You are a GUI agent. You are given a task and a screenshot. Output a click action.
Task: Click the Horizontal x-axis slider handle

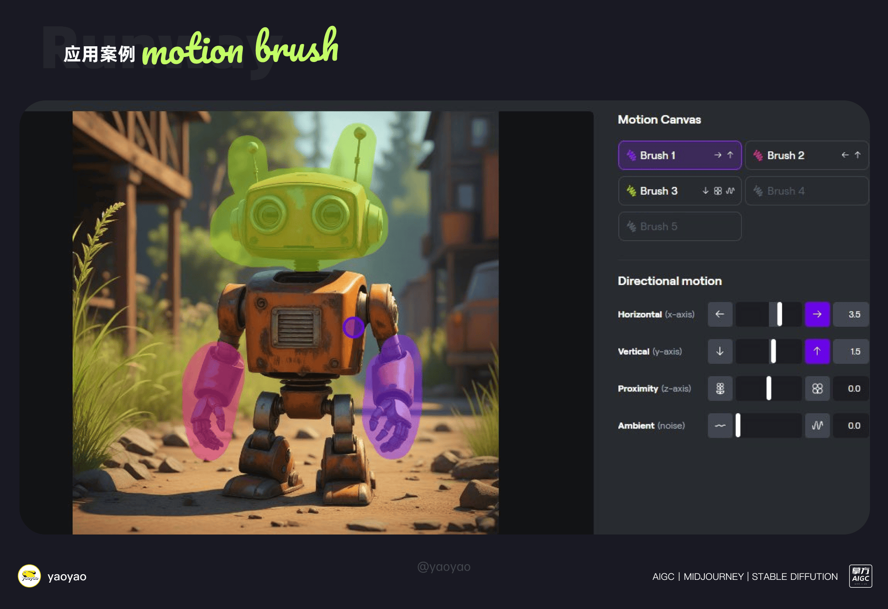tap(779, 314)
